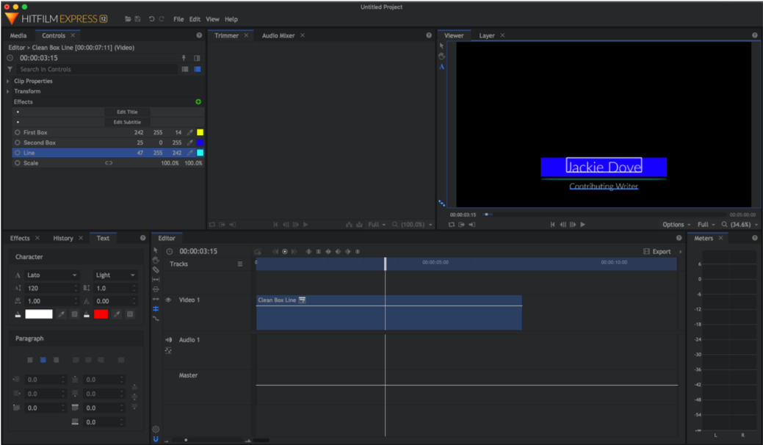Click the redo arrow icon
The width and height of the screenshot is (763, 445).
pos(162,19)
